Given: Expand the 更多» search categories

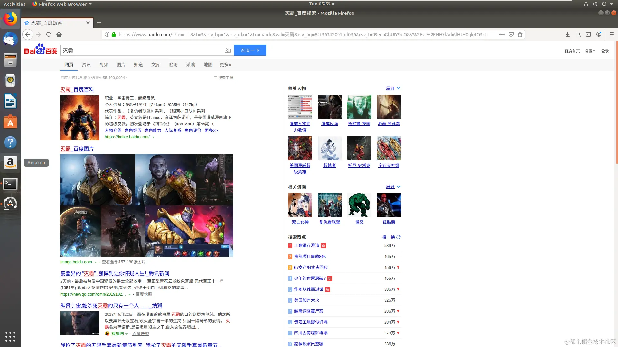Looking at the screenshot, I should tap(225, 65).
